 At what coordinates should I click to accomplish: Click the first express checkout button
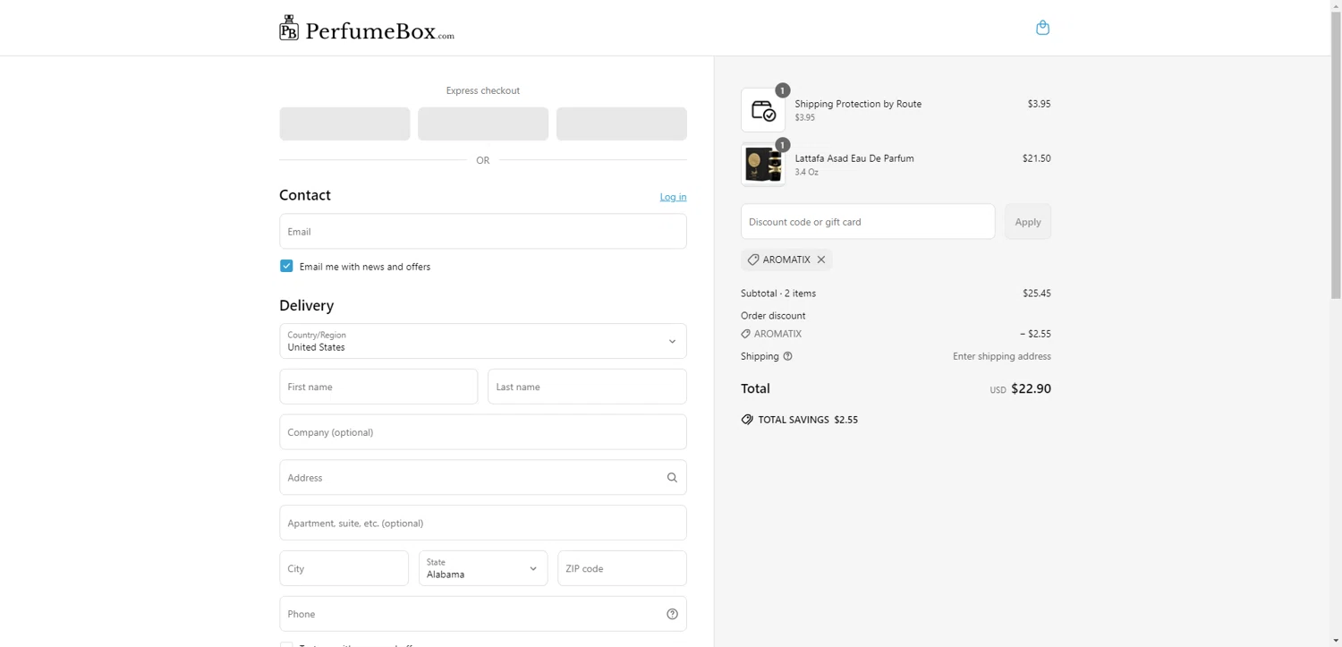pyautogui.click(x=344, y=123)
